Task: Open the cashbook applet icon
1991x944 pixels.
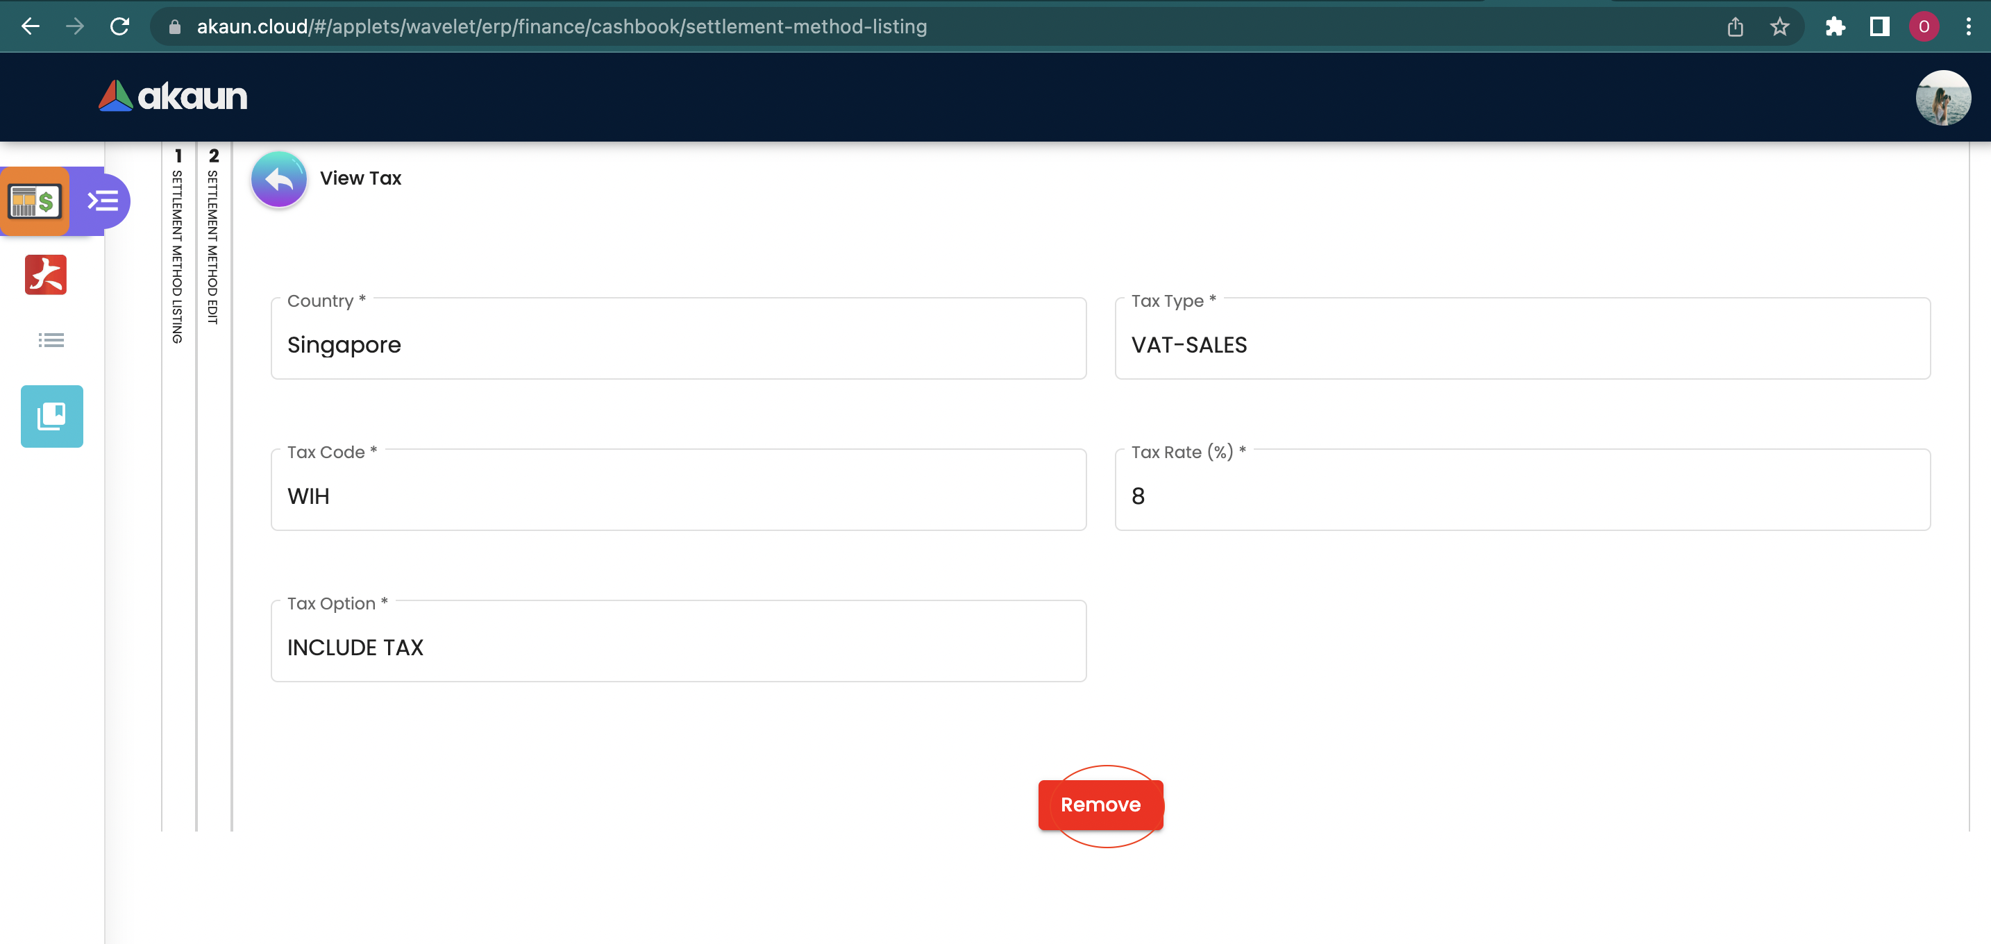Action: point(35,201)
